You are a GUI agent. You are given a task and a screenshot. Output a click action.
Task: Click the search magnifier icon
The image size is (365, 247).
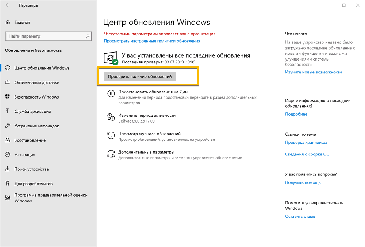coord(88,36)
